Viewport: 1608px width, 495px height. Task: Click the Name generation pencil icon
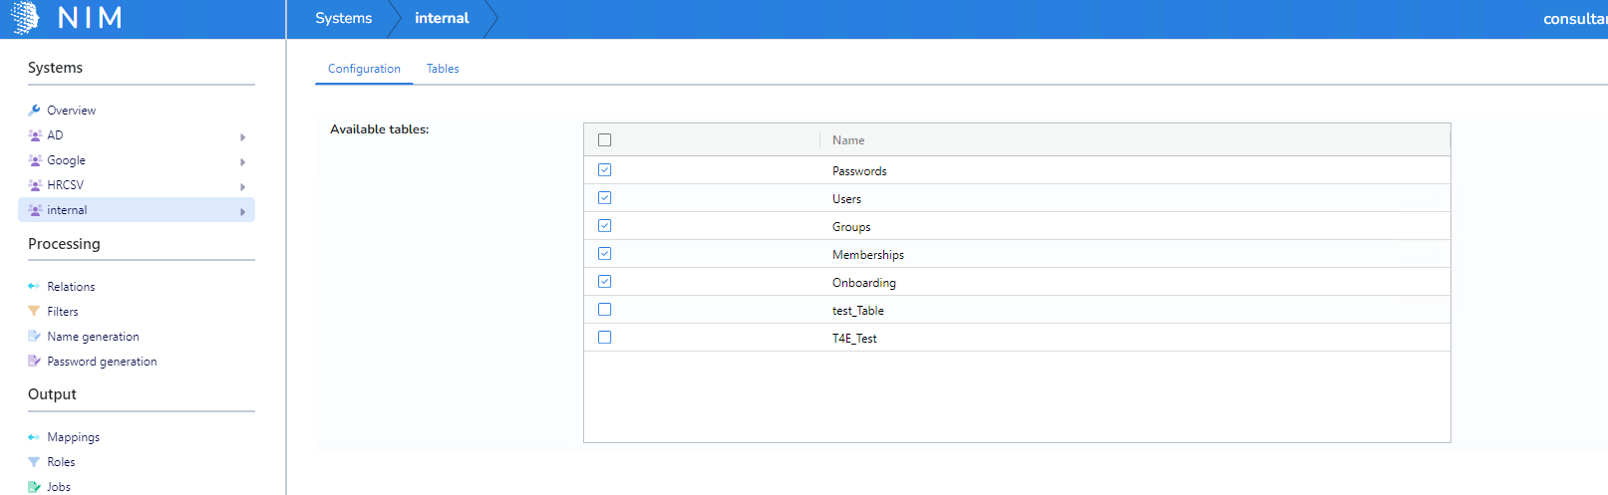[x=34, y=337]
